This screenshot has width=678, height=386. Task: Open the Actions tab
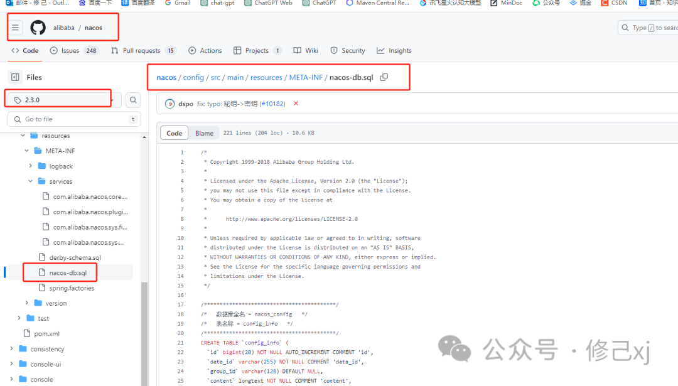205,51
